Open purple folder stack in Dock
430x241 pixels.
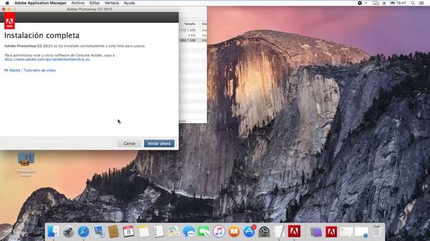pos(316,232)
